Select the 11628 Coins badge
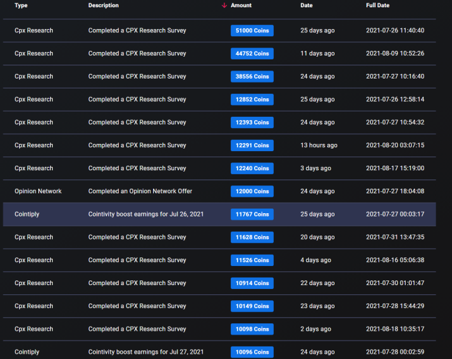This screenshot has width=452, height=359. coord(252,238)
